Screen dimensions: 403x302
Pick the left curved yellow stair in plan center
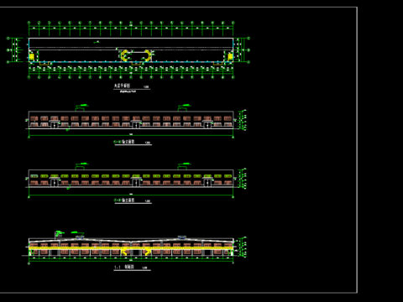pyautogui.click(x=124, y=55)
